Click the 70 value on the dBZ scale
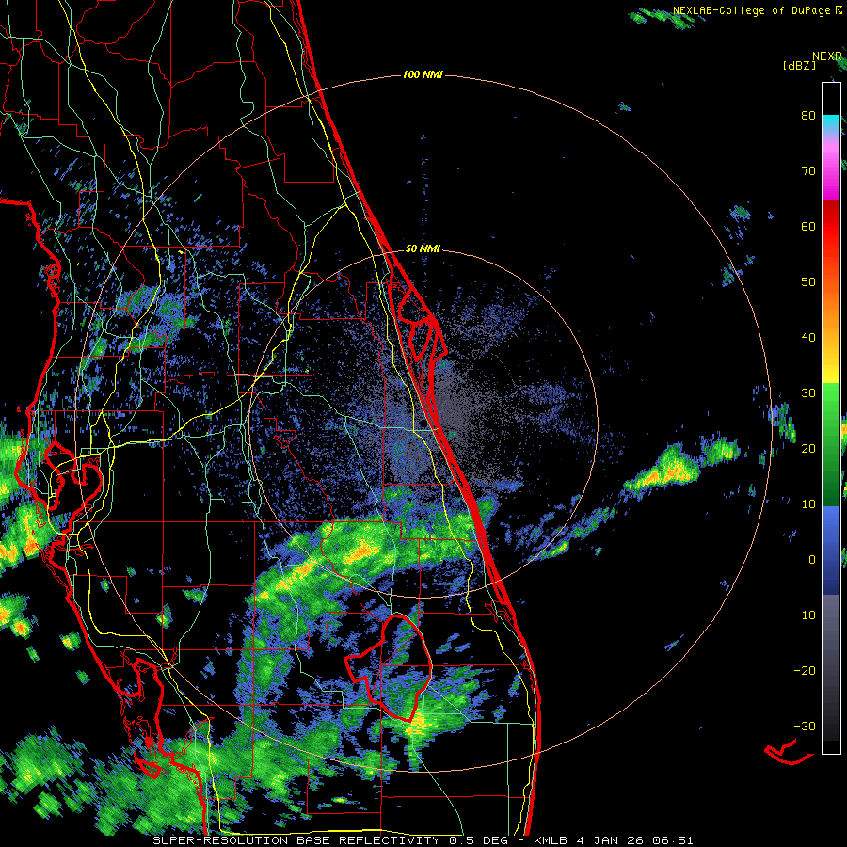The image size is (847, 847). click(x=808, y=170)
